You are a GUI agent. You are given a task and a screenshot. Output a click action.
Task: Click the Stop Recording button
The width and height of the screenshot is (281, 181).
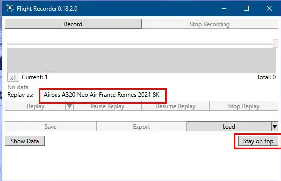[x=210, y=24]
